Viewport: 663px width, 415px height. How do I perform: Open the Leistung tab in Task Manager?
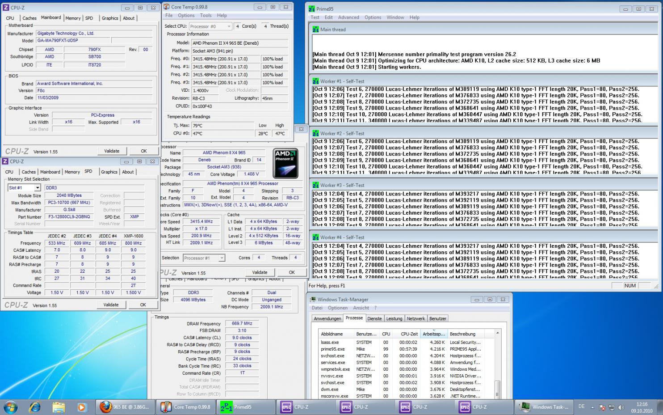(x=394, y=318)
